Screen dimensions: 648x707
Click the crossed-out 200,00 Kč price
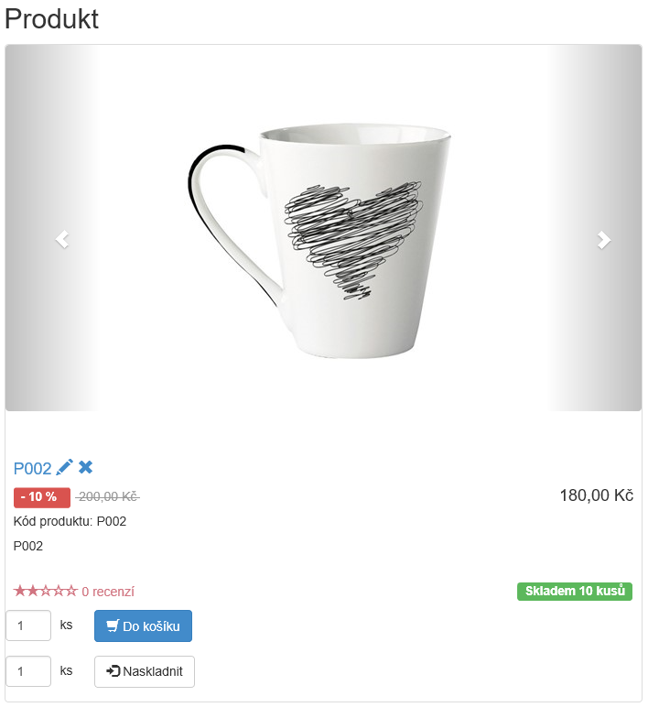click(x=108, y=497)
